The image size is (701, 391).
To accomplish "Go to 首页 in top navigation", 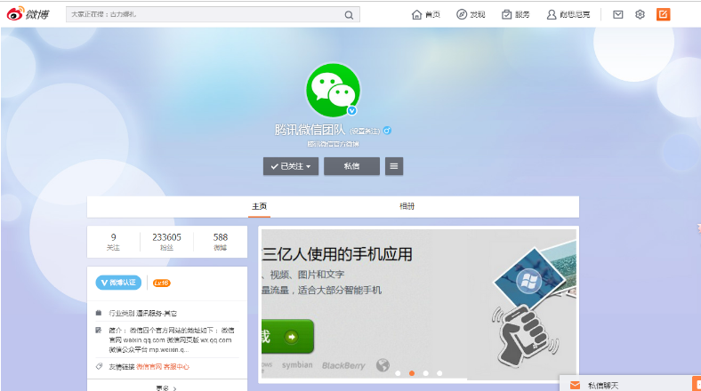I will (x=426, y=14).
